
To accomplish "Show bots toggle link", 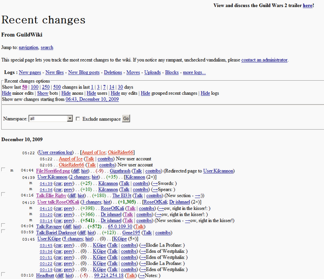I will tap(43, 94).
